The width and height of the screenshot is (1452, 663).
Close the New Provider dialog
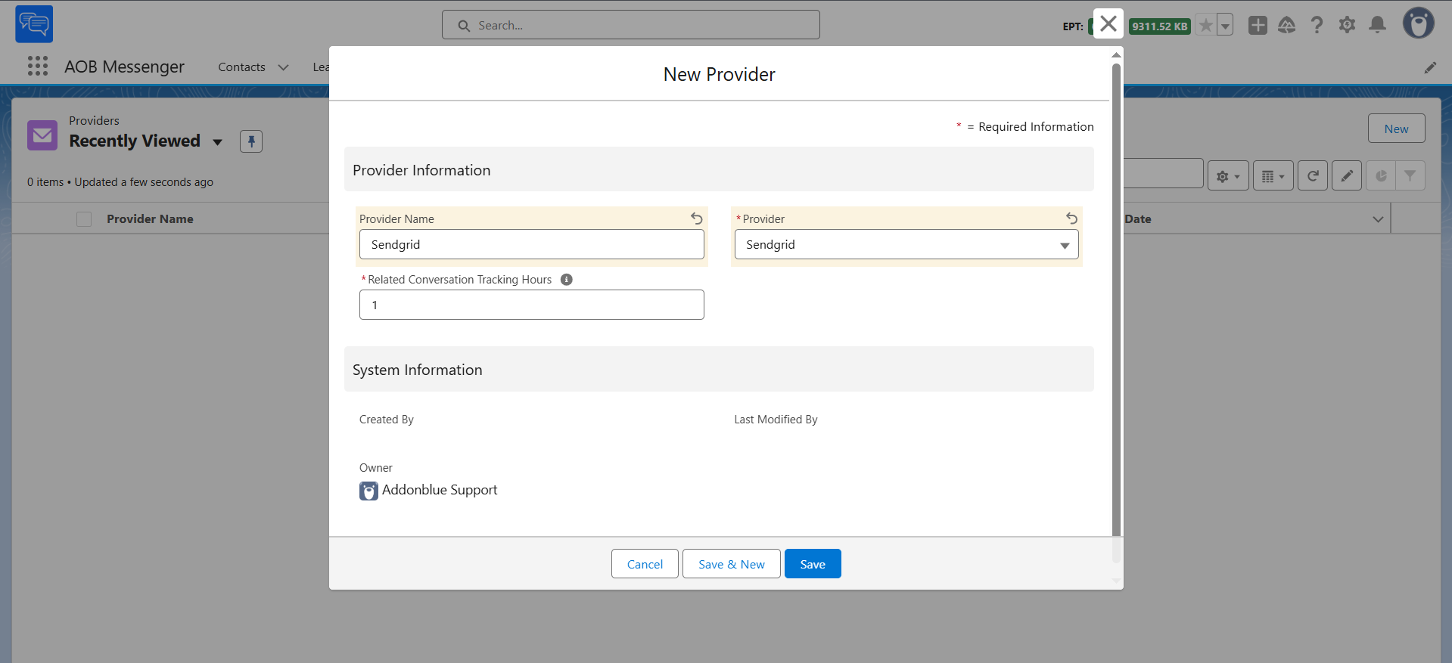[1108, 23]
